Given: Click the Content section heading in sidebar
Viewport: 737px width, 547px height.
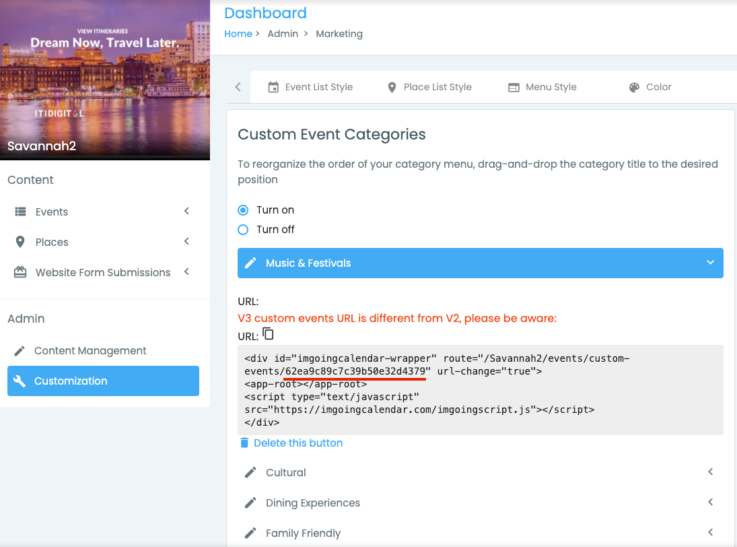Looking at the screenshot, I should coord(30,180).
